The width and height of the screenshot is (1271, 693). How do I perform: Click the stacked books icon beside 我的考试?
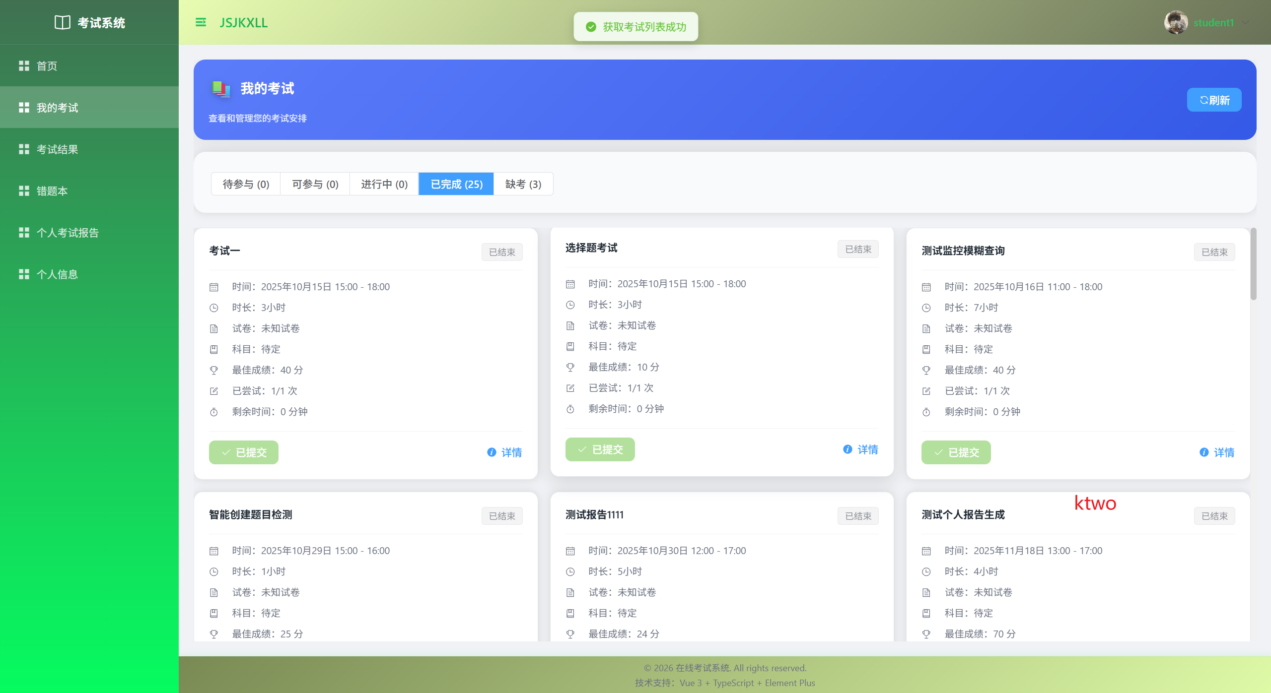coord(220,89)
